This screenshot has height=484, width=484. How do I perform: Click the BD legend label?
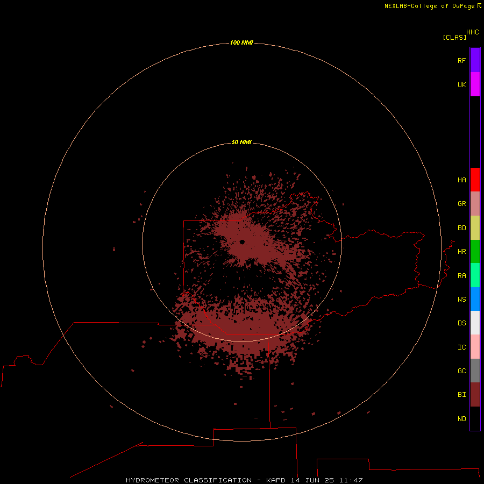pyautogui.click(x=461, y=228)
